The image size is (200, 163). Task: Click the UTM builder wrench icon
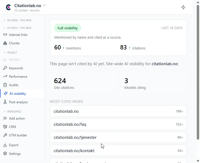[x=5, y=135]
